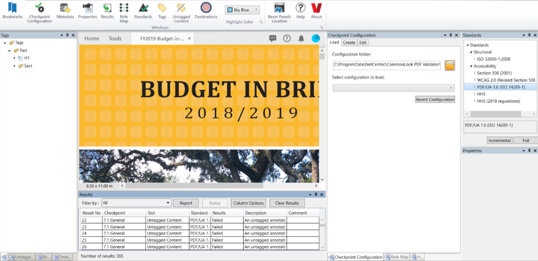
Task: Collapse the Part tag node
Action: point(9,51)
